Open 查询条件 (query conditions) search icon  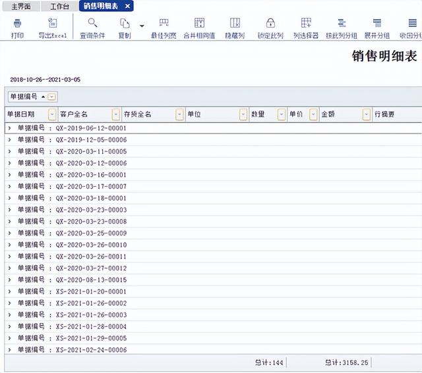92,24
